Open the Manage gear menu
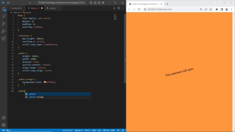Viewport: 235px width, 132px height. (x=4, y=125)
